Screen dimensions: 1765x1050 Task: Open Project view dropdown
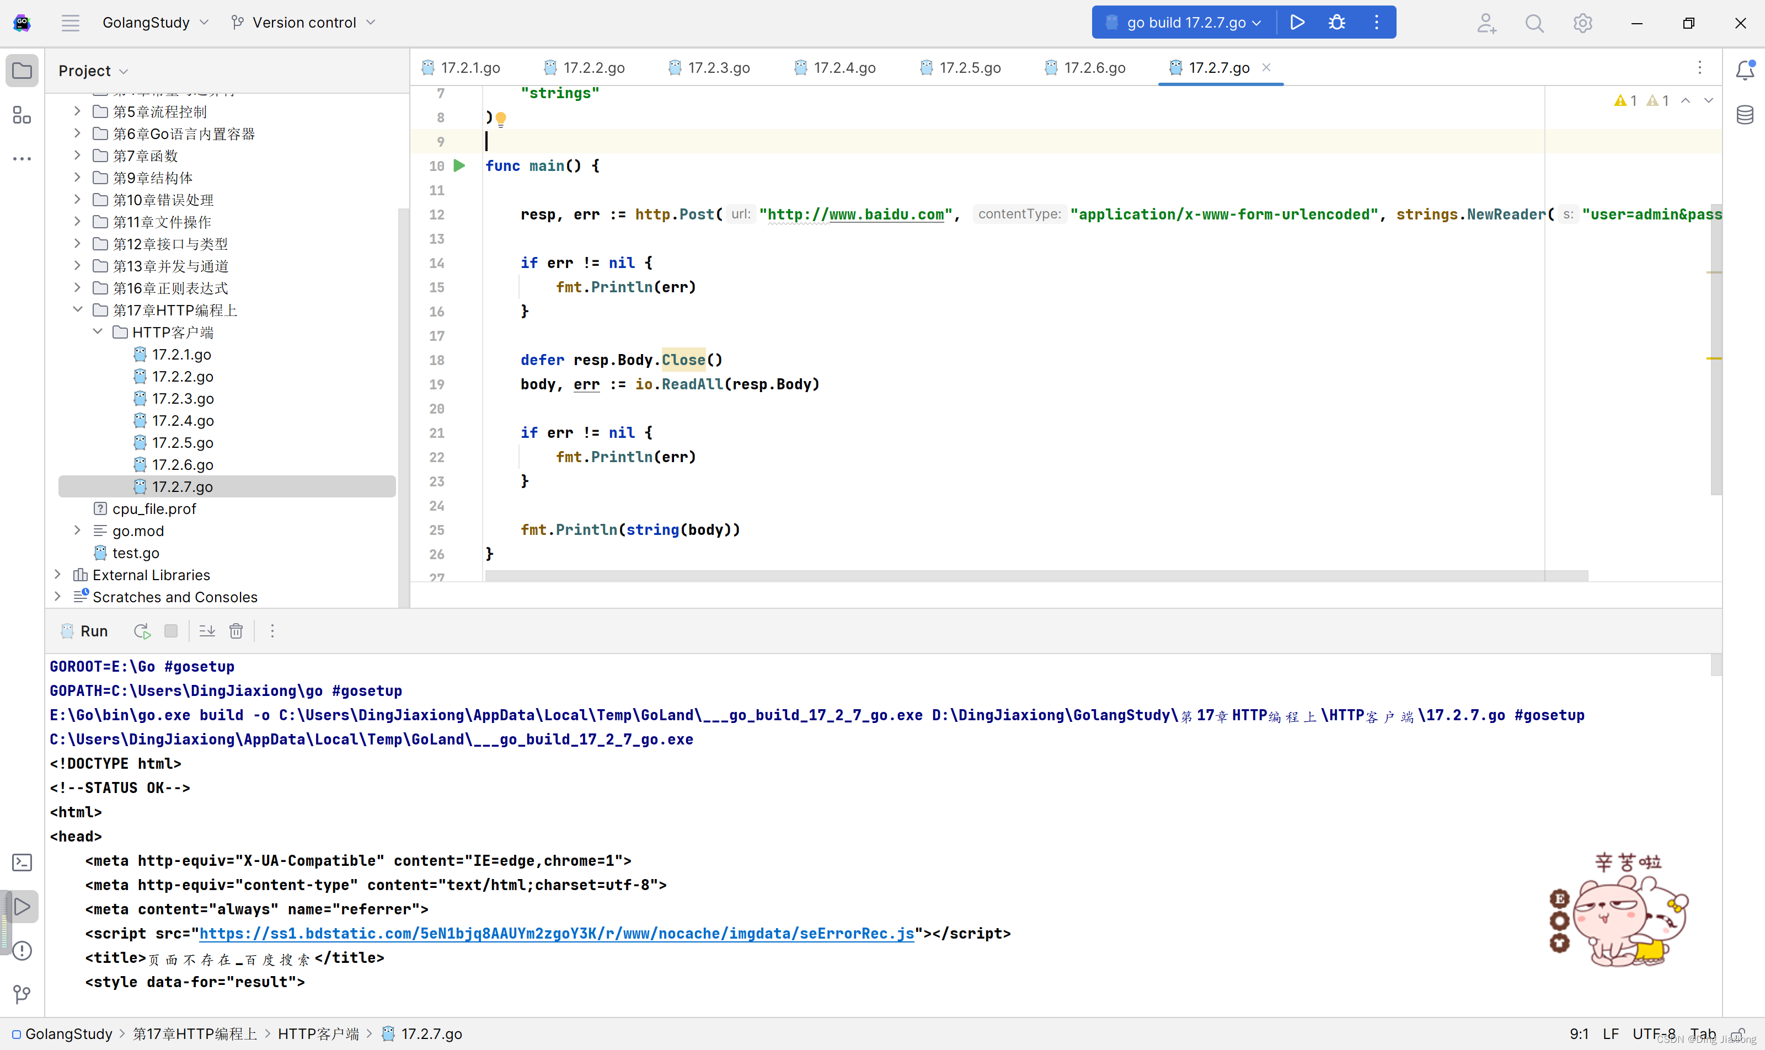click(93, 71)
